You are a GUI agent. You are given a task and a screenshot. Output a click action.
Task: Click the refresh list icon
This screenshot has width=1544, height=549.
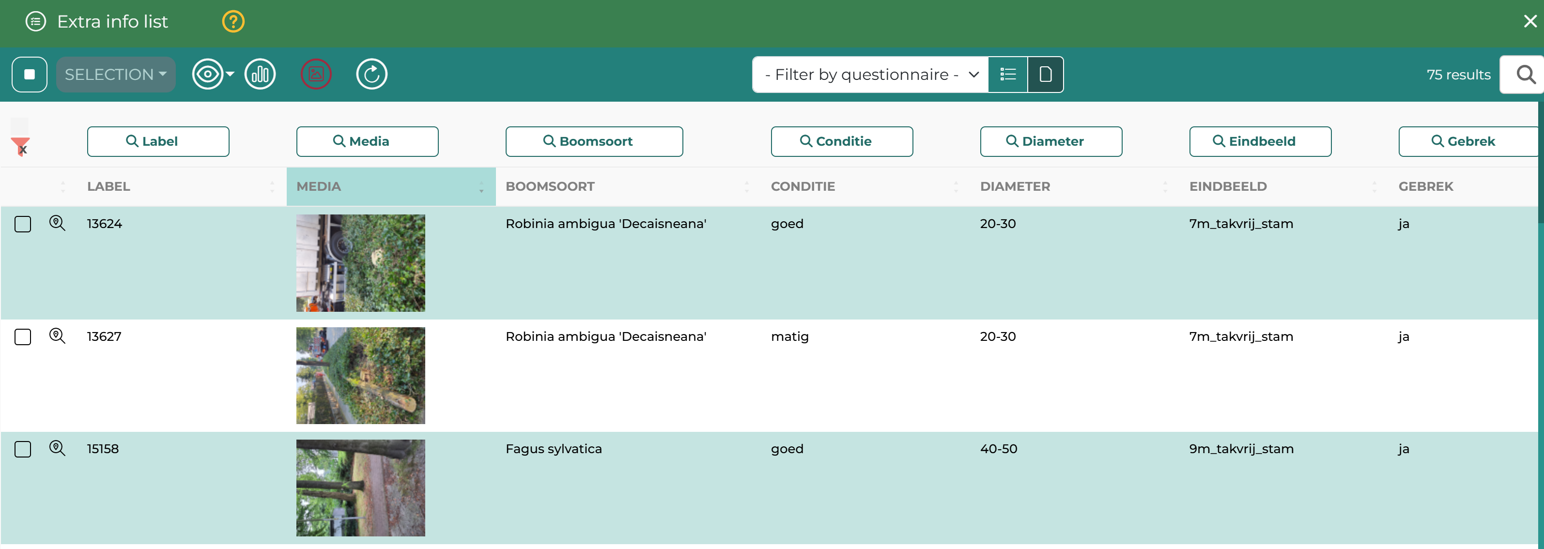(x=371, y=75)
